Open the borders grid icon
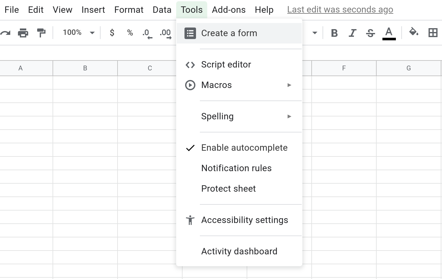 (x=433, y=33)
